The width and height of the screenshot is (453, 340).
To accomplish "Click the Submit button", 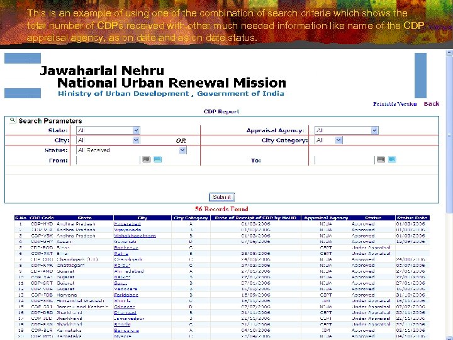I will pyautogui.click(x=221, y=197).
